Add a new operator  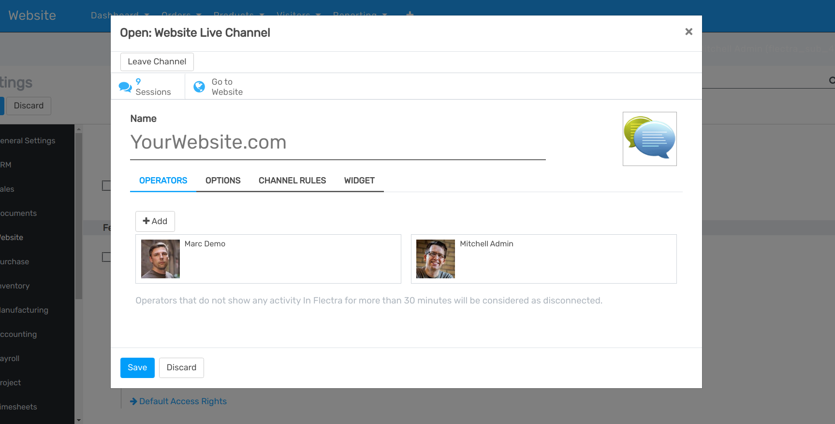[155, 221]
